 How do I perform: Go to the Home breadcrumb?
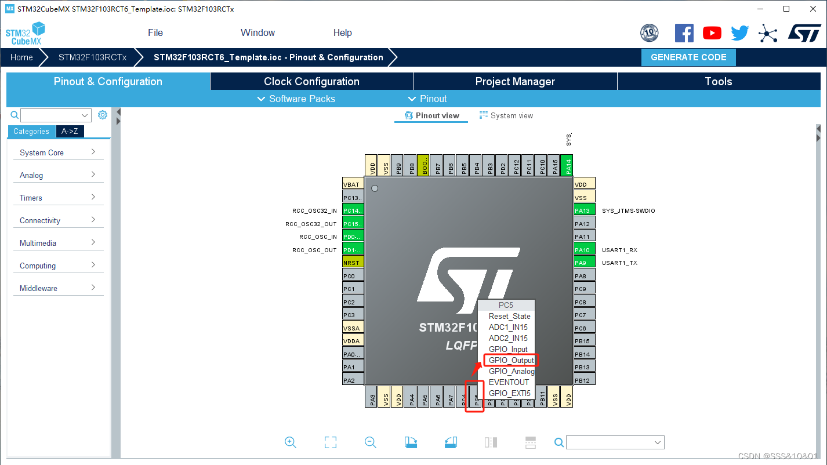pos(21,57)
